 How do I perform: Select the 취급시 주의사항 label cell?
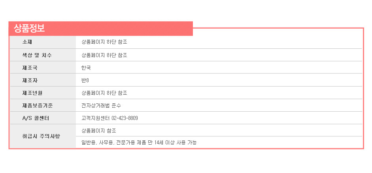click(43, 136)
